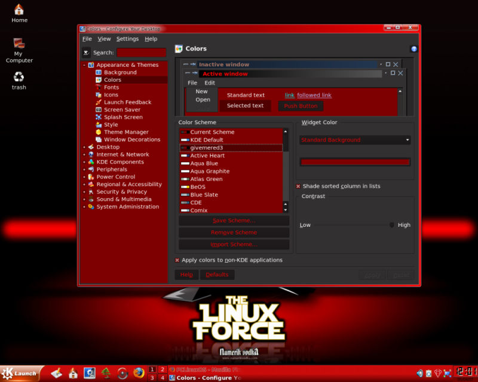Open the Standard Background widget color dropdown
478x382 pixels.
click(x=355, y=140)
